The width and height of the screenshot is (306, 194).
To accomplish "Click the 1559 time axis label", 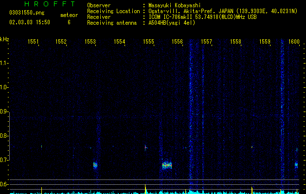I will [x=265, y=42].
